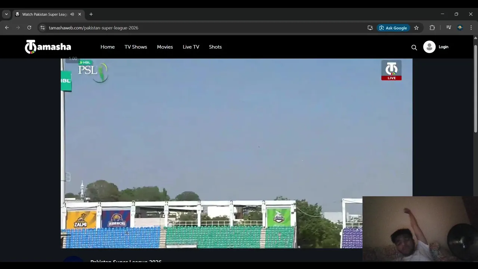Minimize the Chrome window
Screen dimensions: 478x269
pos(443,14)
